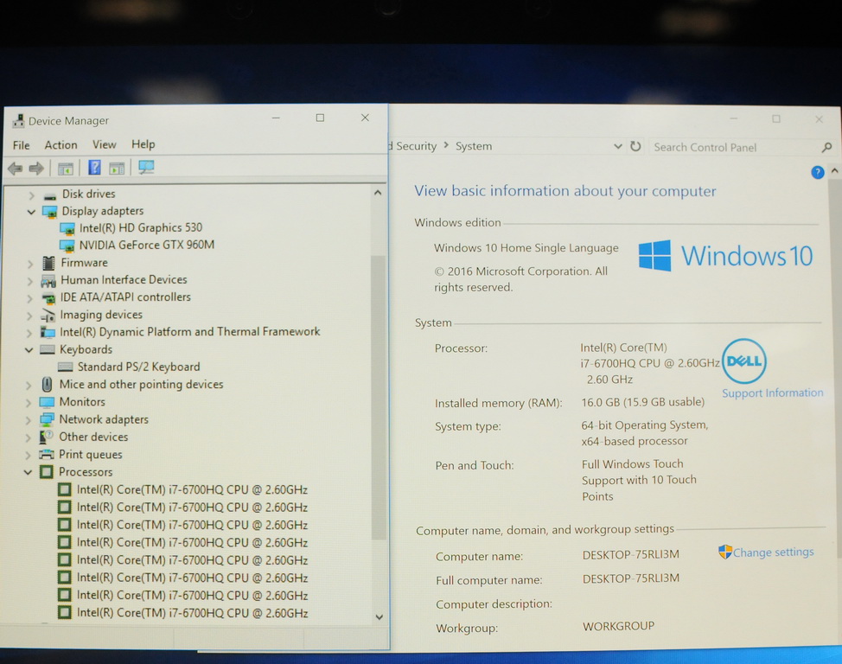Click the Mice and other pointing devices icon

tap(48, 385)
